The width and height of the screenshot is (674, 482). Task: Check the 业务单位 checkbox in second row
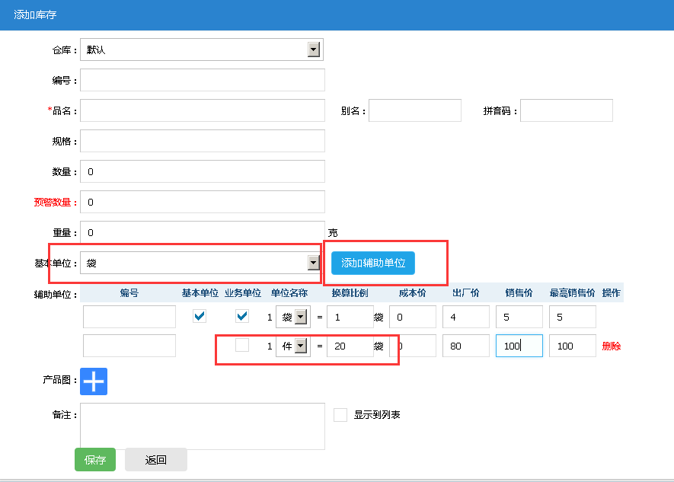(x=242, y=345)
